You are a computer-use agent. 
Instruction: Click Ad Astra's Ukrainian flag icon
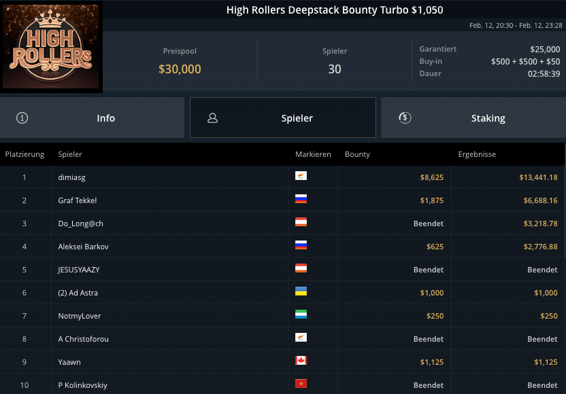tap(301, 292)
